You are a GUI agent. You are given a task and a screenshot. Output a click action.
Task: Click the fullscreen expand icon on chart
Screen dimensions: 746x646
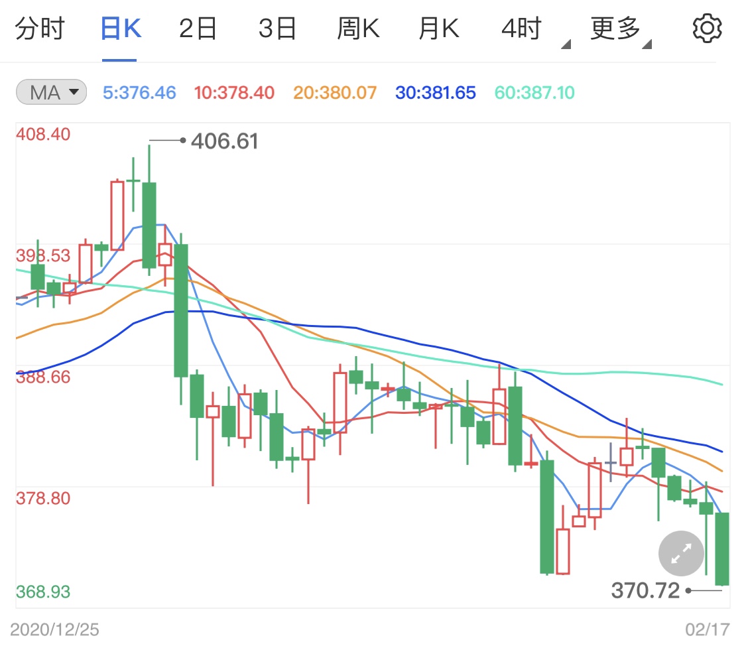click(680, 553)
